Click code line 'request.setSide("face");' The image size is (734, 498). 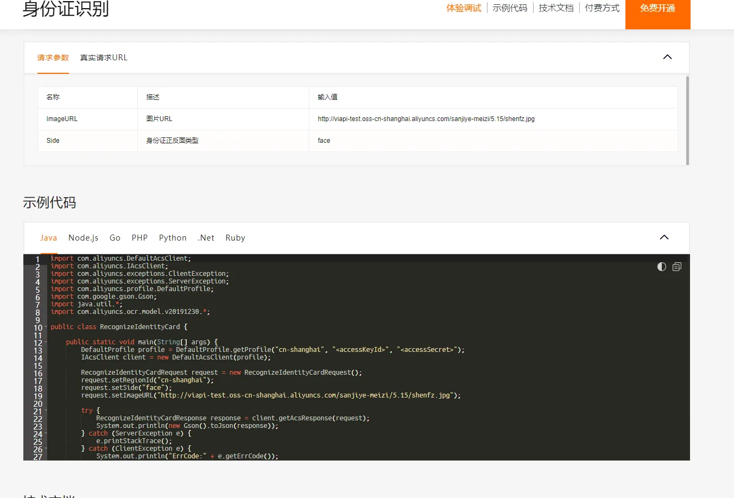click(x=126, y=388)
